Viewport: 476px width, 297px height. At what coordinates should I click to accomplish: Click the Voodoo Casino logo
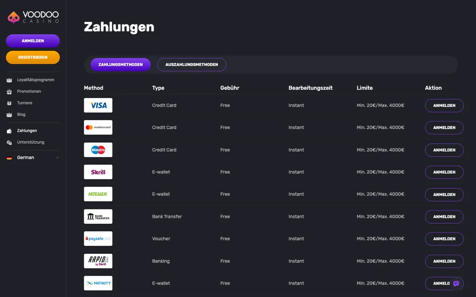pyautogui.click(x=33, y=17)
